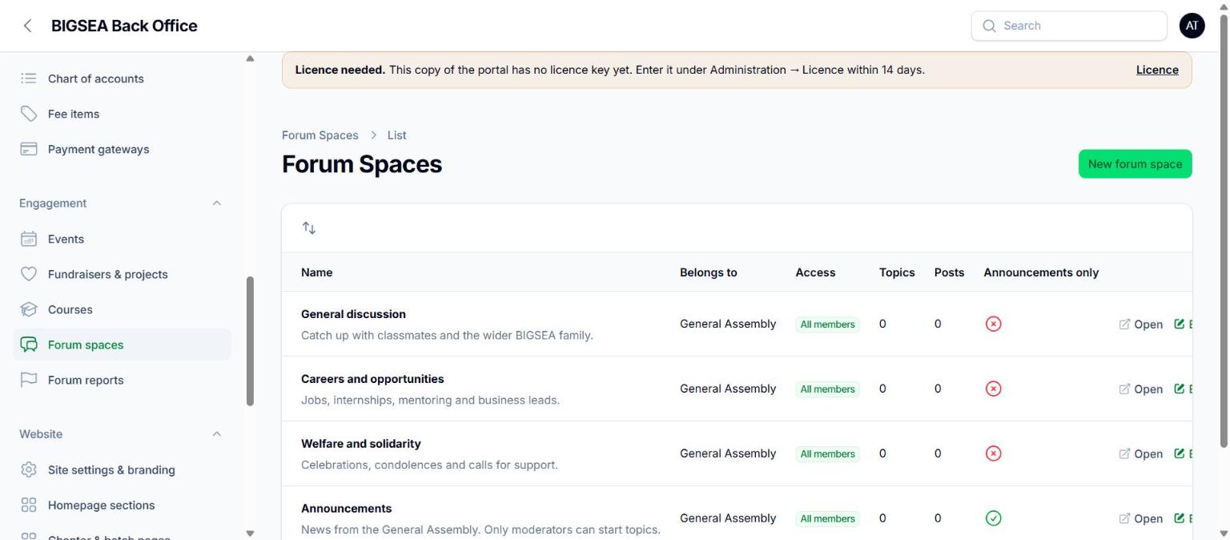This screenshot has width=1230, height=540.
Task: Click the Posts column header
Action: tap(949, 272)
